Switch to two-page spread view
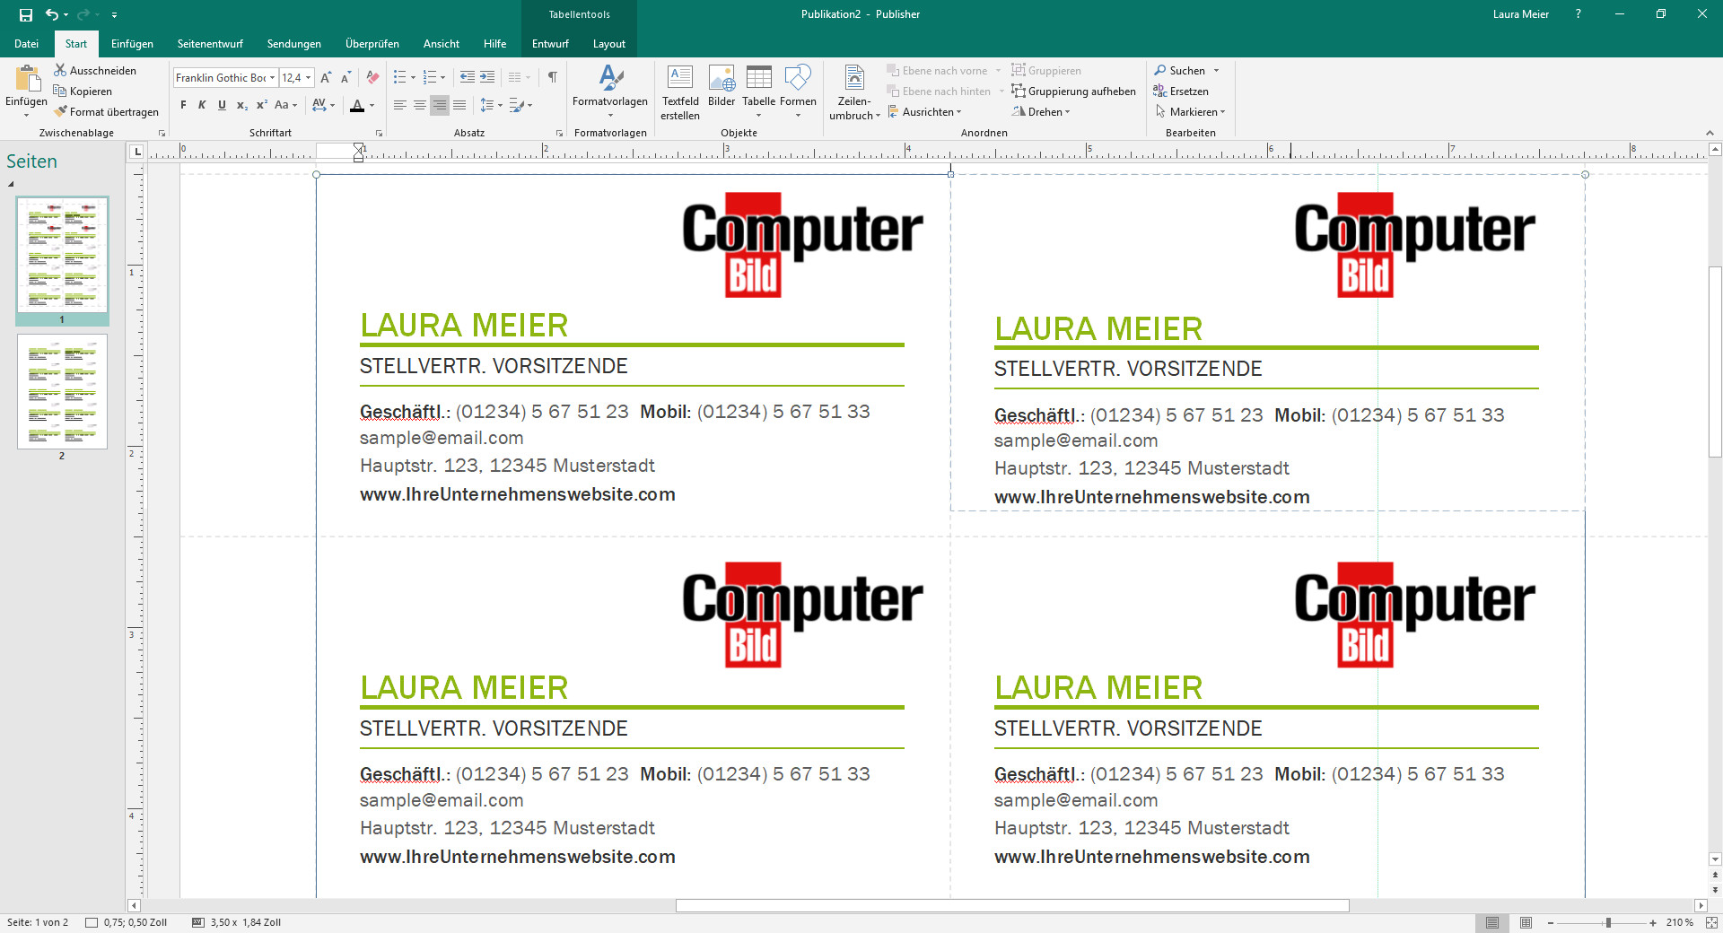Screen dimensions: 1723x933 [x=1526, y=922]
